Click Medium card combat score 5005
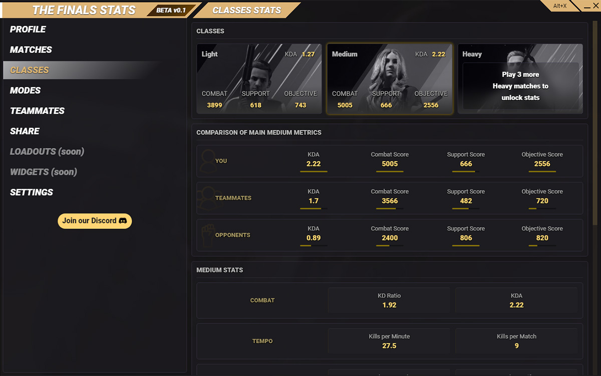Viewport: 601px width, 376px height. click(x=345, y=105)
